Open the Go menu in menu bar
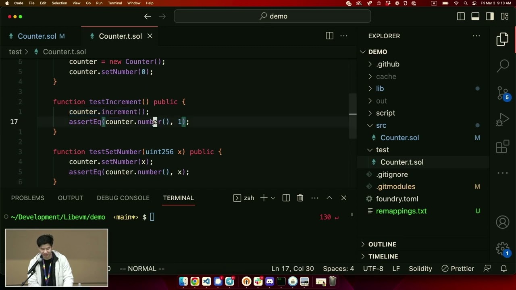Screen dimensions: 516x290 tap(88, 3)
